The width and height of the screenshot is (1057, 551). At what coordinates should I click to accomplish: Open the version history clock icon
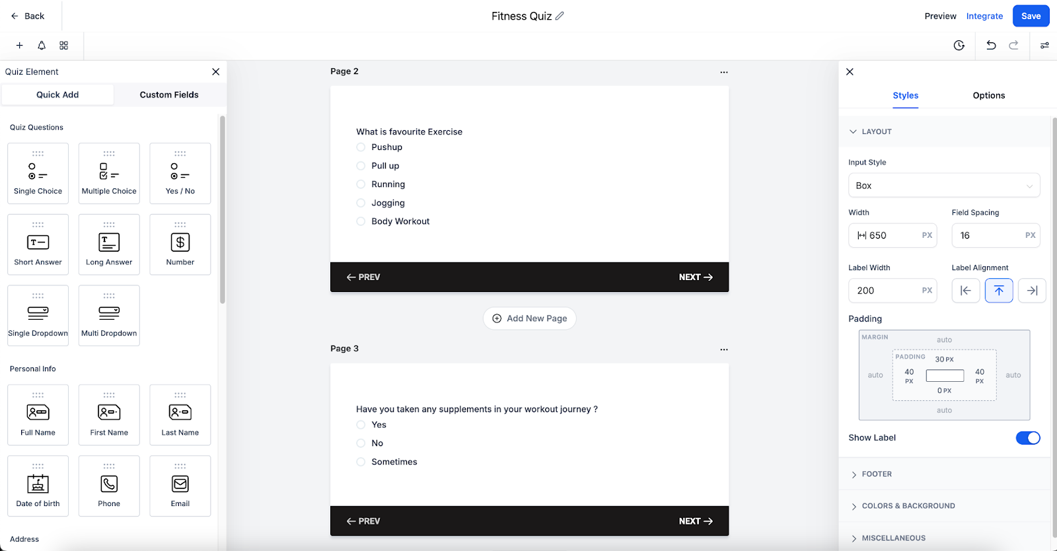coord(959,45)
